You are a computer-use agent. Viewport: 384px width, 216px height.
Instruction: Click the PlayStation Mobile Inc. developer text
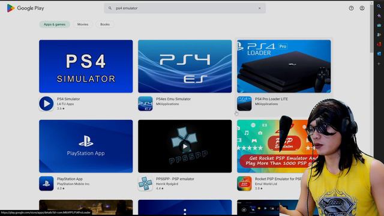(73, 184)
